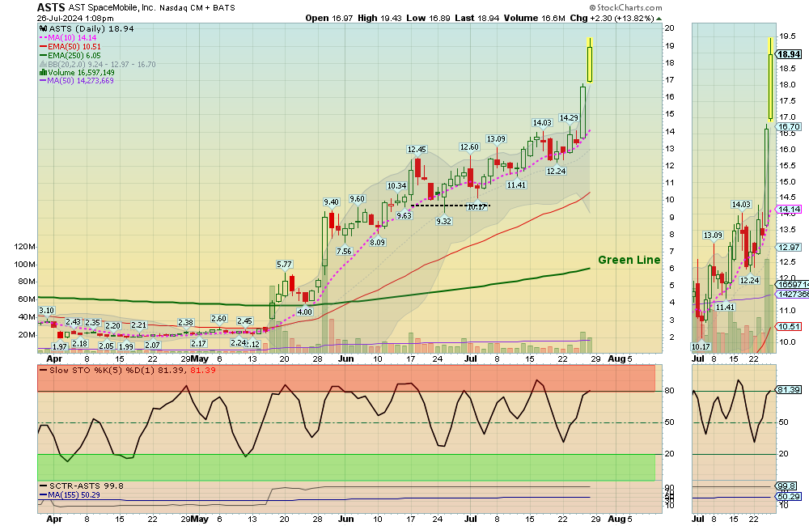Screen dimensions: 809x526
Task: Click the 14.14 MA tag on mini chart axis
Action: [790, 209]
